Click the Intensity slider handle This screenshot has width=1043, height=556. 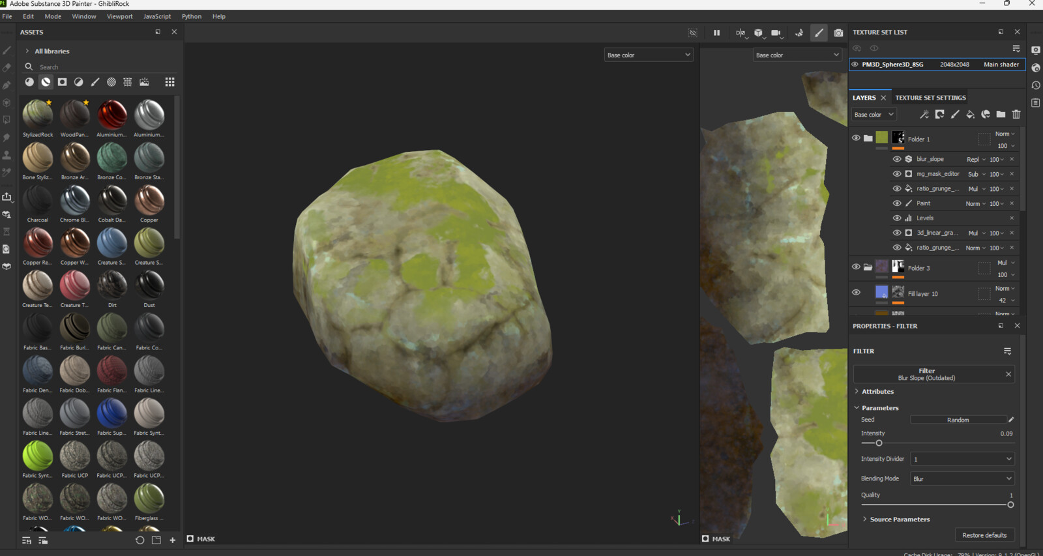click(x=879, y=443)
